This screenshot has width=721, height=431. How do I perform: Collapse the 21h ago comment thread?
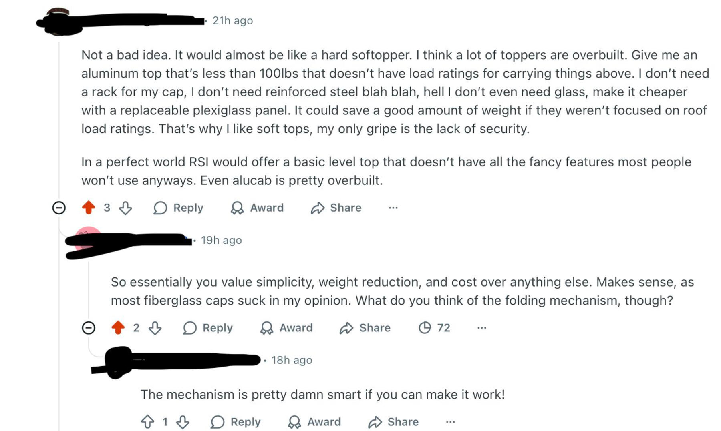[x=59, y=208]
